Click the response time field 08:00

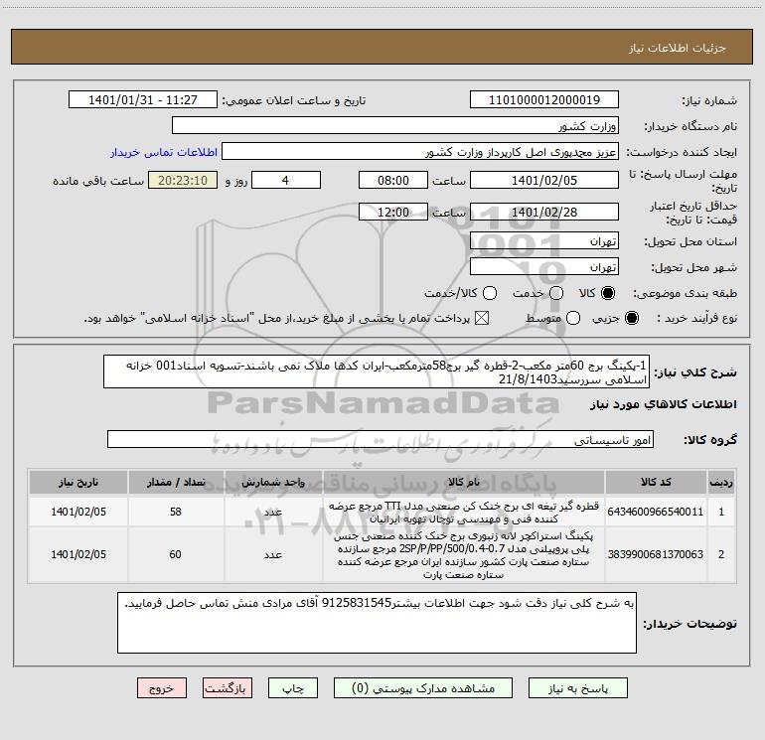(x=393, y=180)
